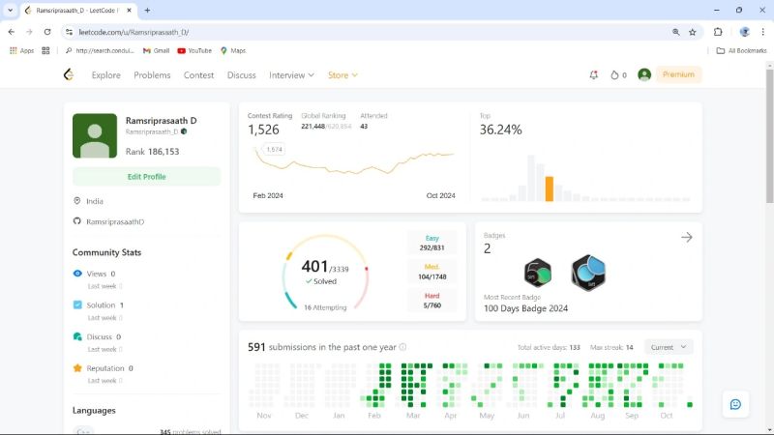
Task: Open the LeetCode logo home link
Action: (x=69, y=74)
